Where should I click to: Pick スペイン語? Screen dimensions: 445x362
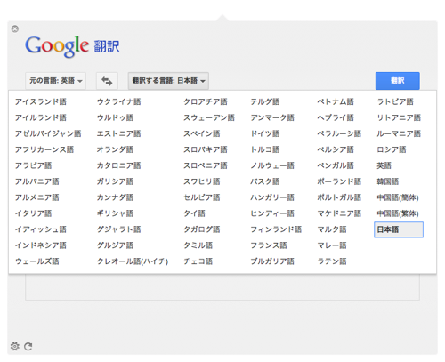[202, 133]
